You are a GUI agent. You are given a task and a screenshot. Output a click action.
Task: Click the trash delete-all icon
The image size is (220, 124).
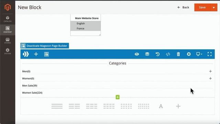point(178,54)
